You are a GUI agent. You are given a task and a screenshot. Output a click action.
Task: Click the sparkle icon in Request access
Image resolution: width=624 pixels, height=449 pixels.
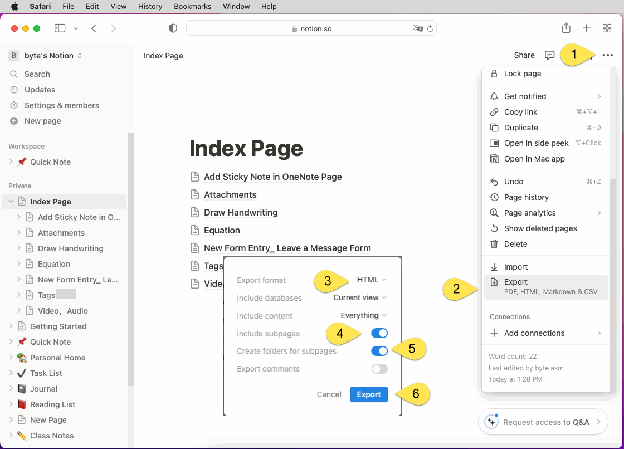coord(491,422)
